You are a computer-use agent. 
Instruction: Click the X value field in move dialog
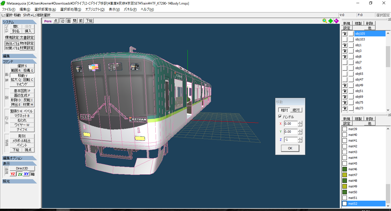(291, 124)
